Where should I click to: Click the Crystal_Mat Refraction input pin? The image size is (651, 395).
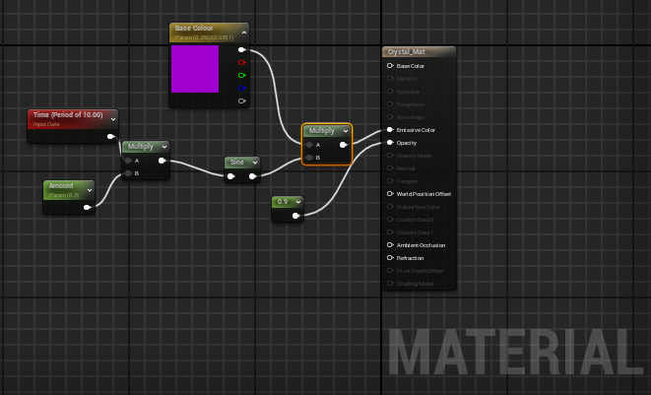pos(390,258)
